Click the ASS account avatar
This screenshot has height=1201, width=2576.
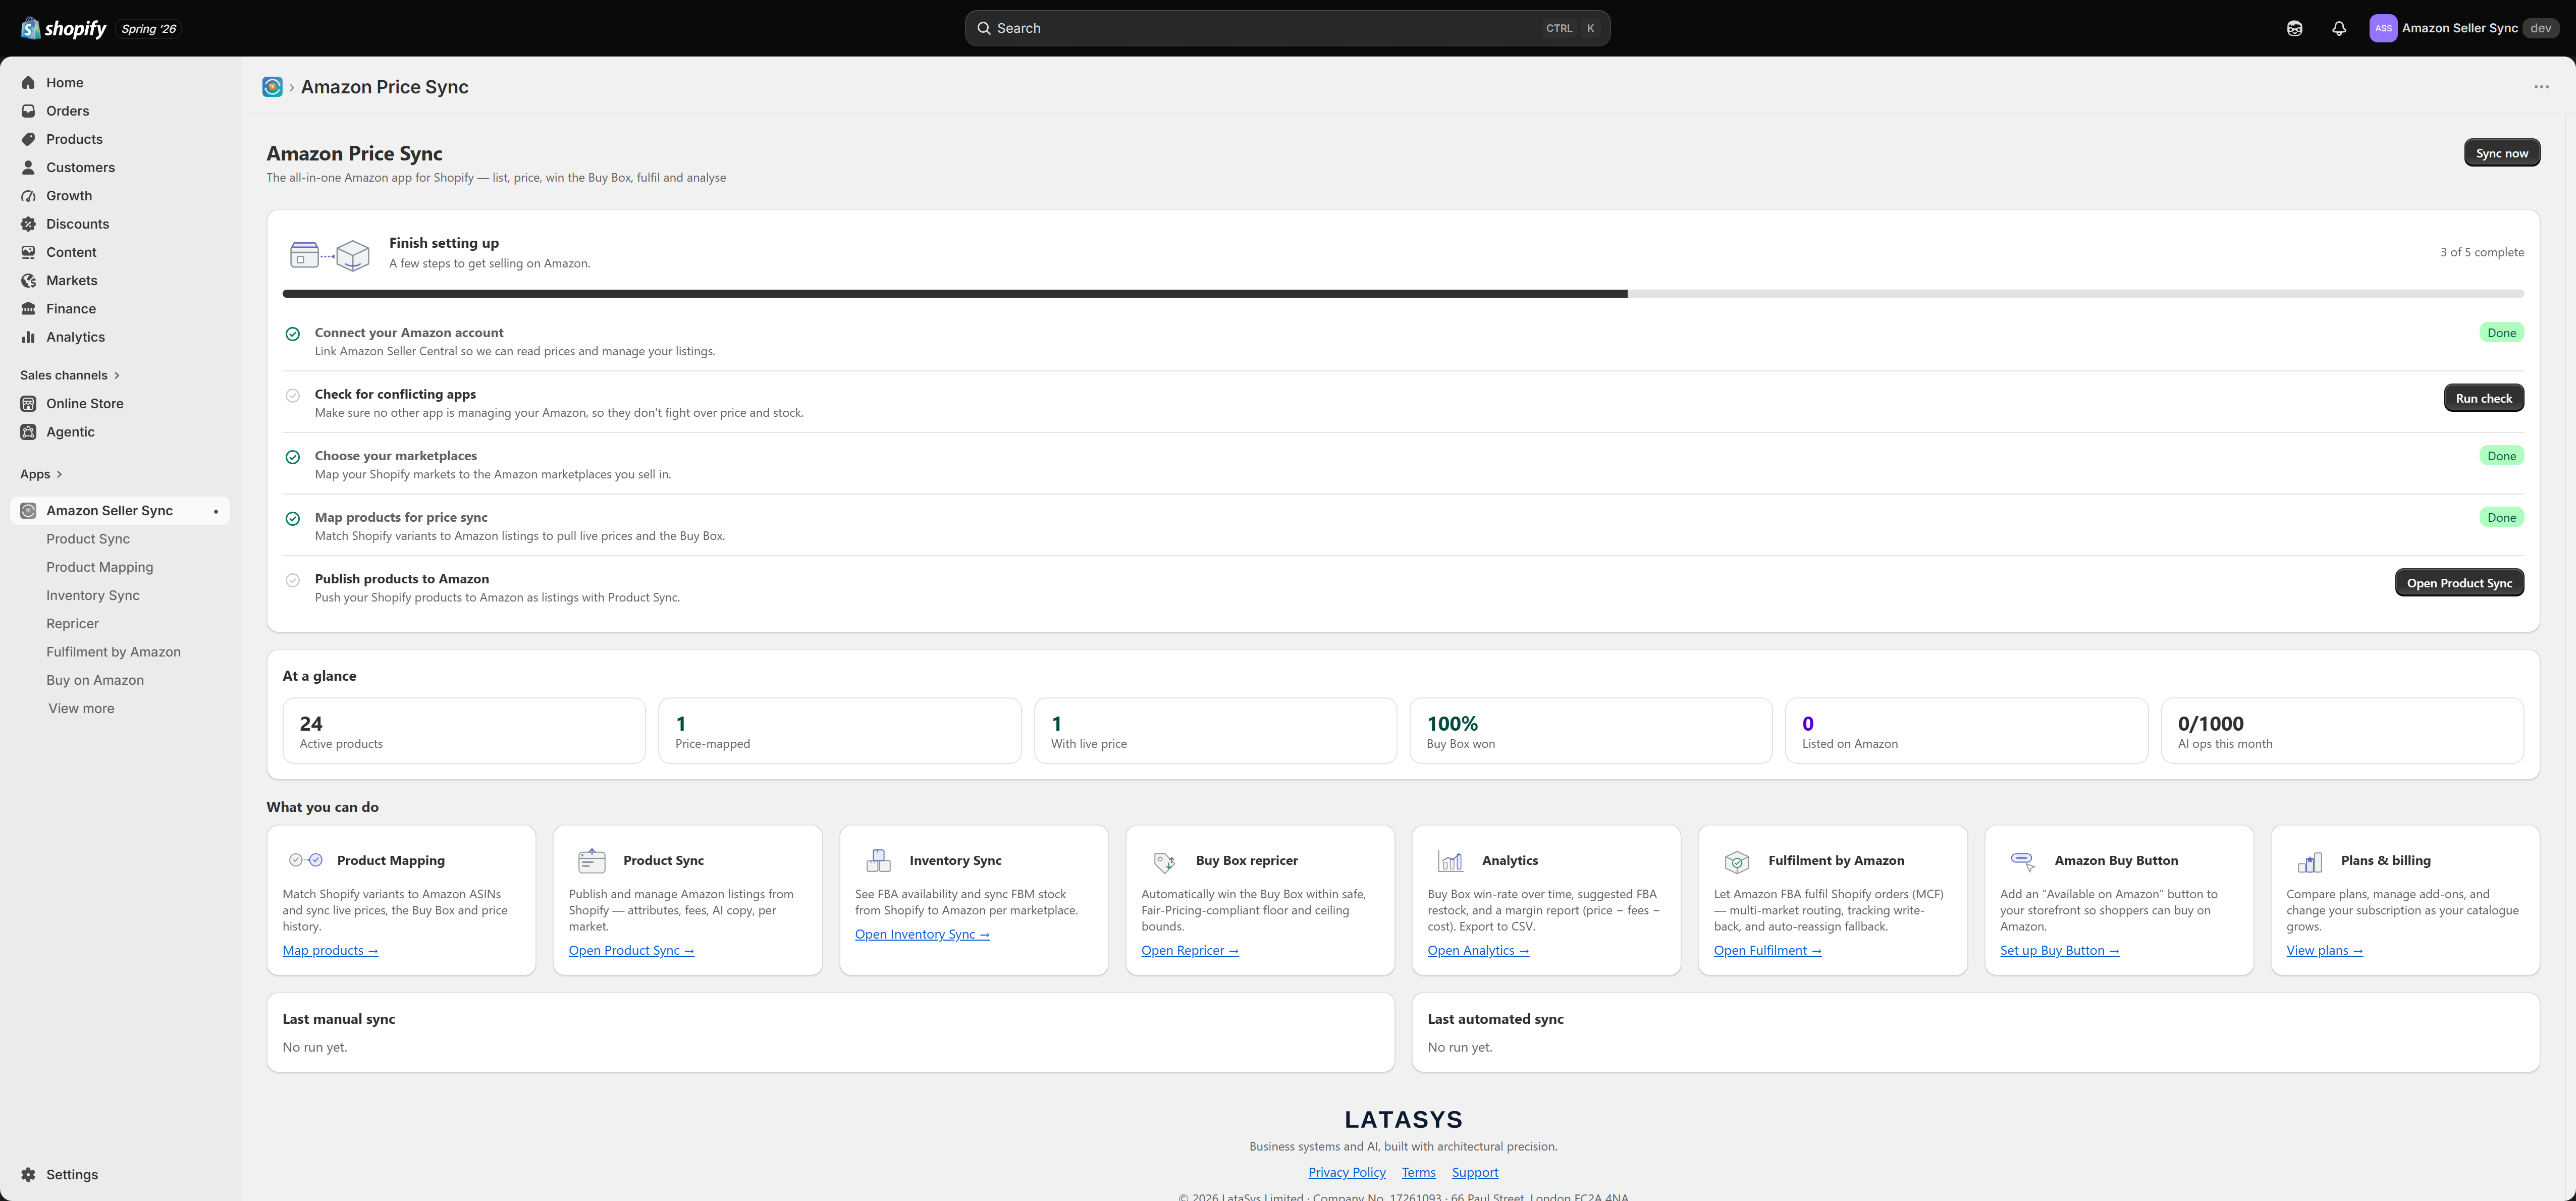2382,28
